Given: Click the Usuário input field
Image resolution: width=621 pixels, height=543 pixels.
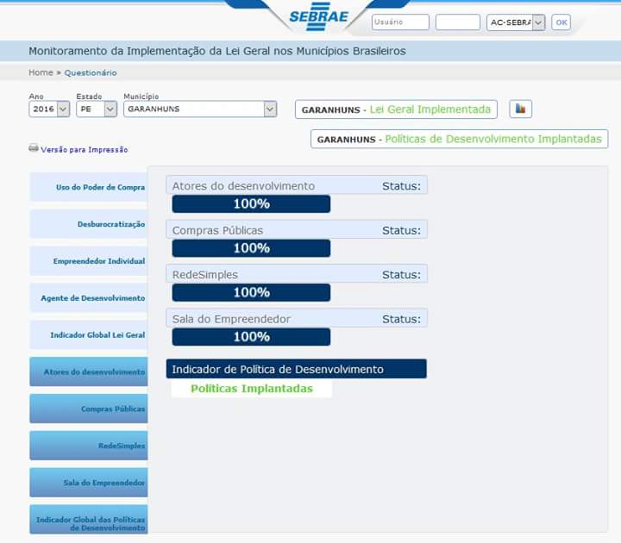Looking at the screenshot, I should [400, 22].
